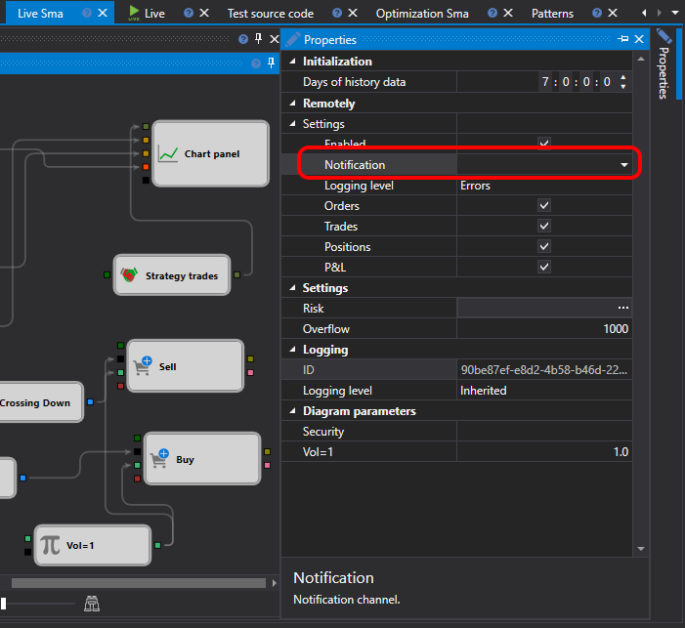This screenshot has width=685, height=628.
Task: Click the diagram horizontal scrollbar
Action: tap(139, 583)
